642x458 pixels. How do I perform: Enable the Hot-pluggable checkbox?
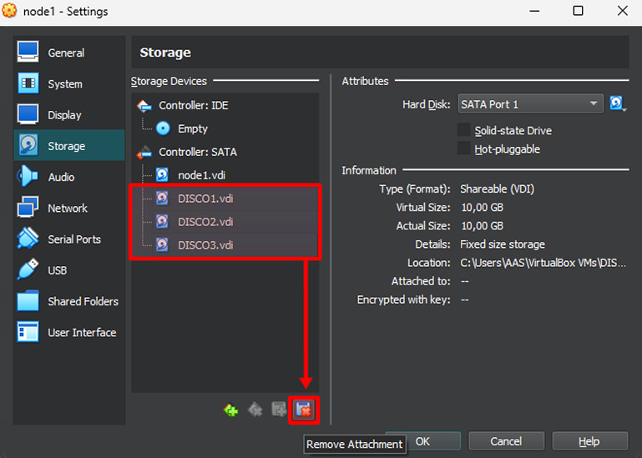click(x=464, y=148)
